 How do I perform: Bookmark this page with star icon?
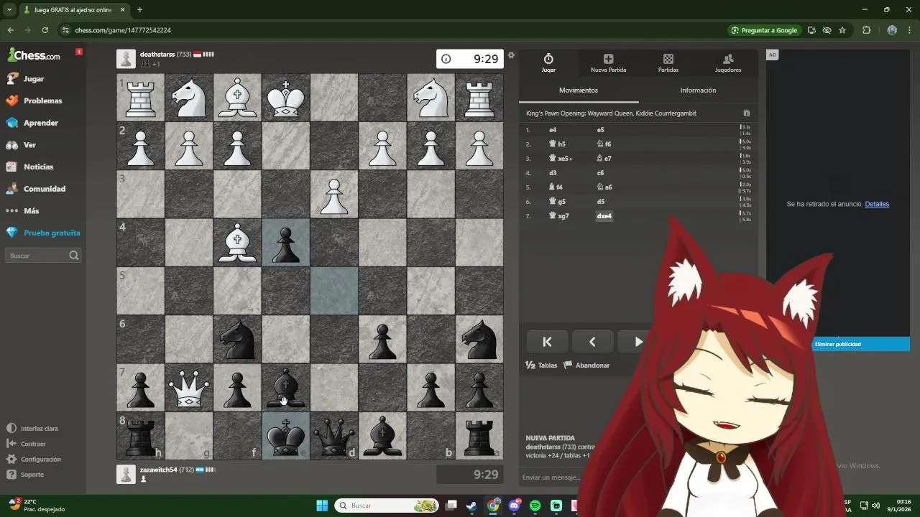(x=842, y=30)
